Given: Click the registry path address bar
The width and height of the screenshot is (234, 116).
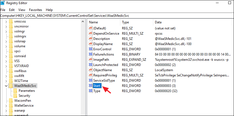Looking at the screenshot, I should [117, 15].
